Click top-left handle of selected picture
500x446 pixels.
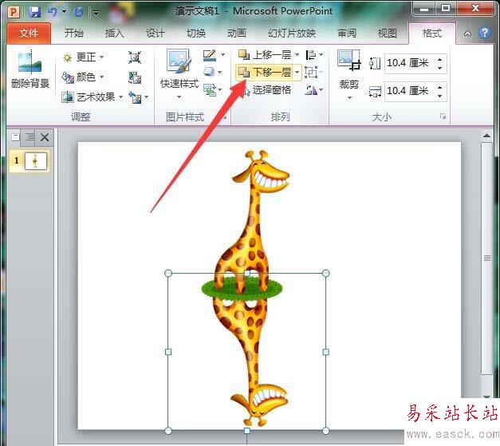point(168,273)
